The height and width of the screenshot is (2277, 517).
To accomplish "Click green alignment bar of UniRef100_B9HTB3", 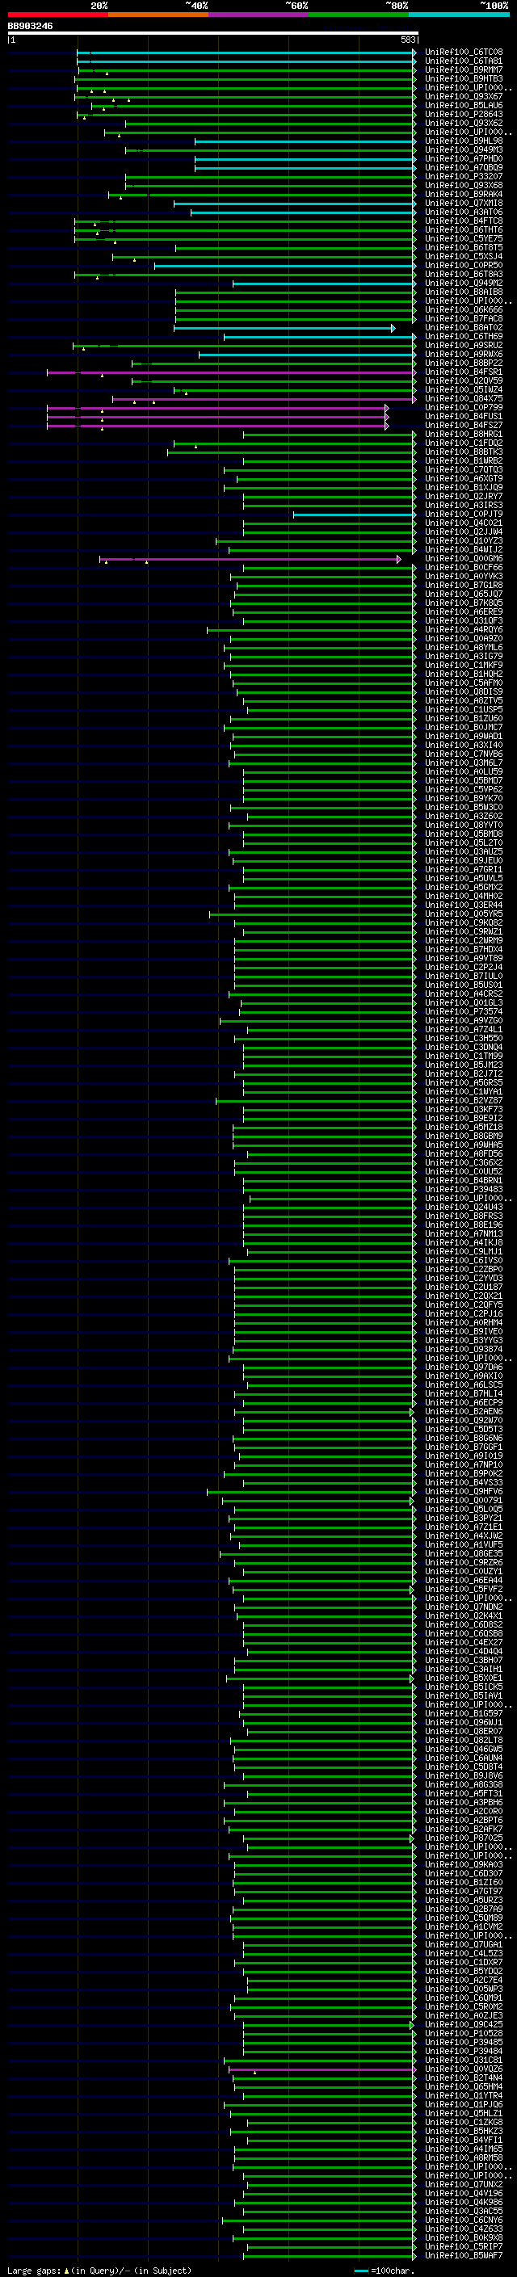I will point(246,78).
